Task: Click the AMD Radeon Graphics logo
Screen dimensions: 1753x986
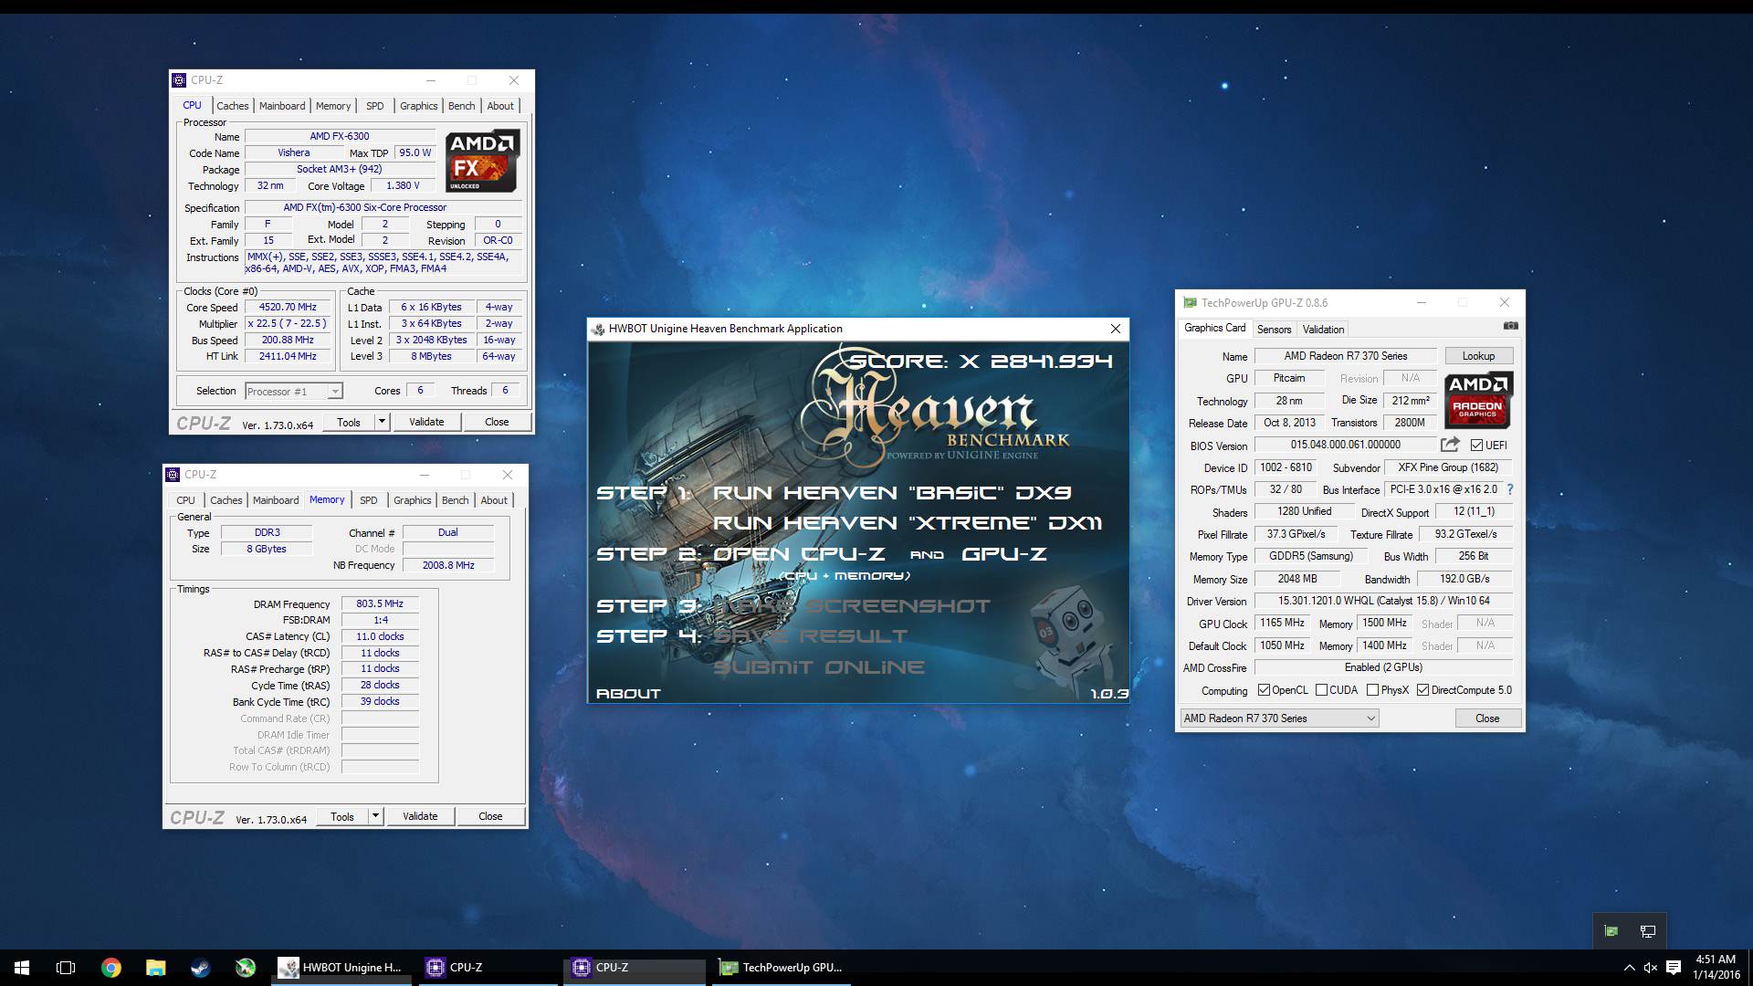Action: pyautogui.click(x=1478, y=400)
